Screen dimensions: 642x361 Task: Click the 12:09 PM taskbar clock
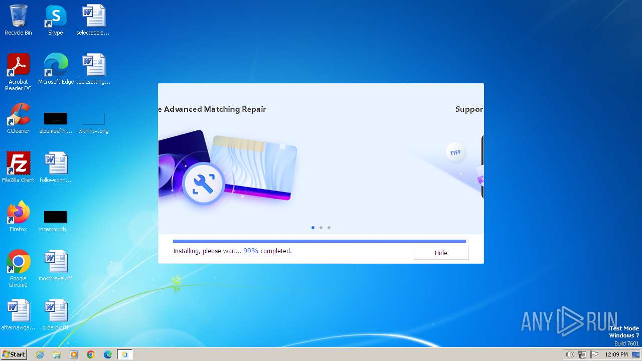click(x=616, y=354)
